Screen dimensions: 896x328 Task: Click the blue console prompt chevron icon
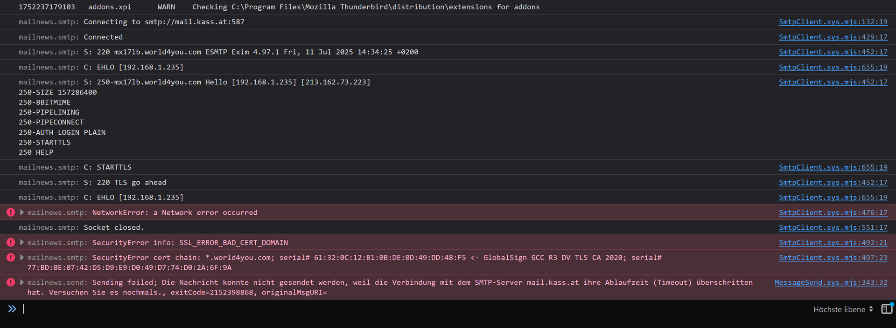pyautogui.click(x=12, y=309)
